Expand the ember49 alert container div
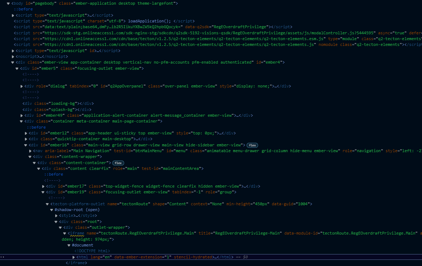 pyautogui.click(x=22, y=116)
